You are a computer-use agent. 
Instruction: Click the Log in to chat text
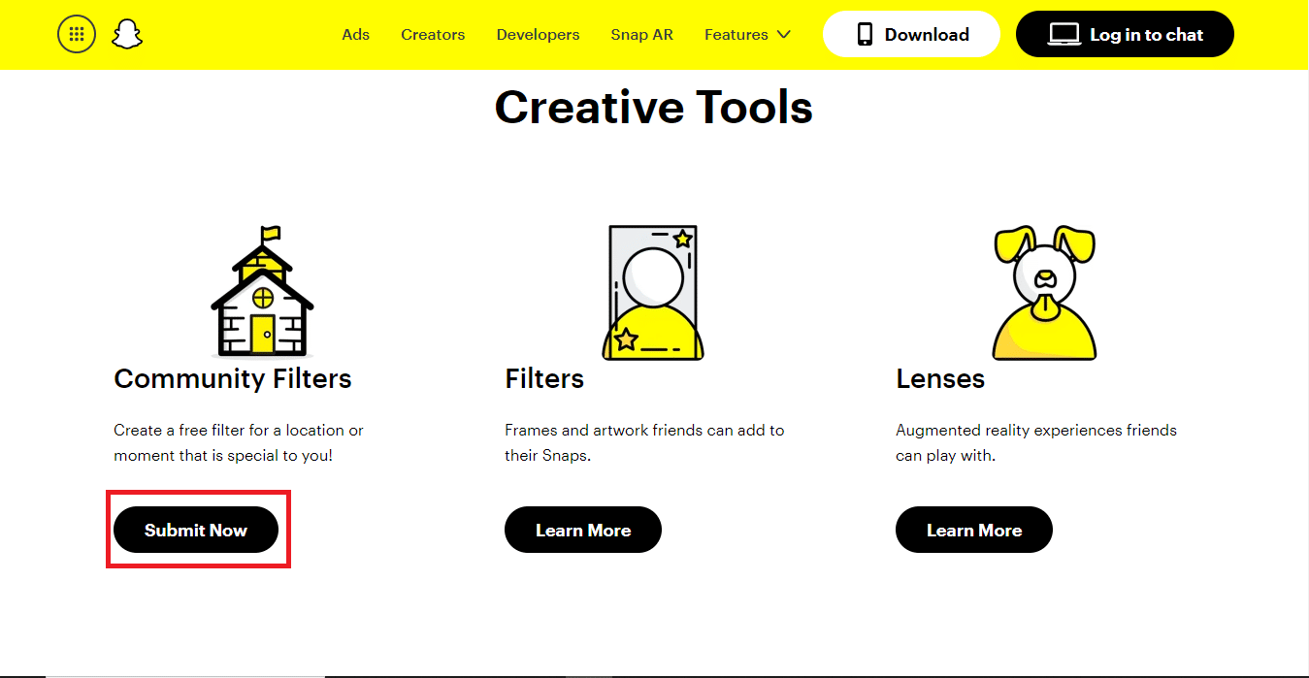(x=1146, y=35)
